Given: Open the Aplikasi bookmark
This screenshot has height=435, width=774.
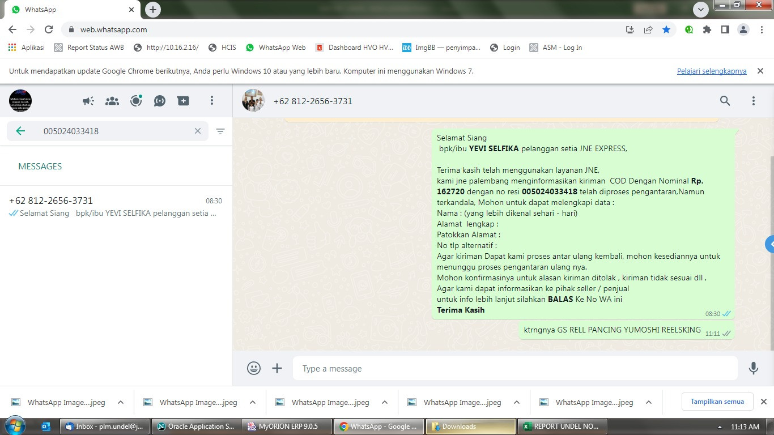Looking at the screenshot, I should click(27, 48).
